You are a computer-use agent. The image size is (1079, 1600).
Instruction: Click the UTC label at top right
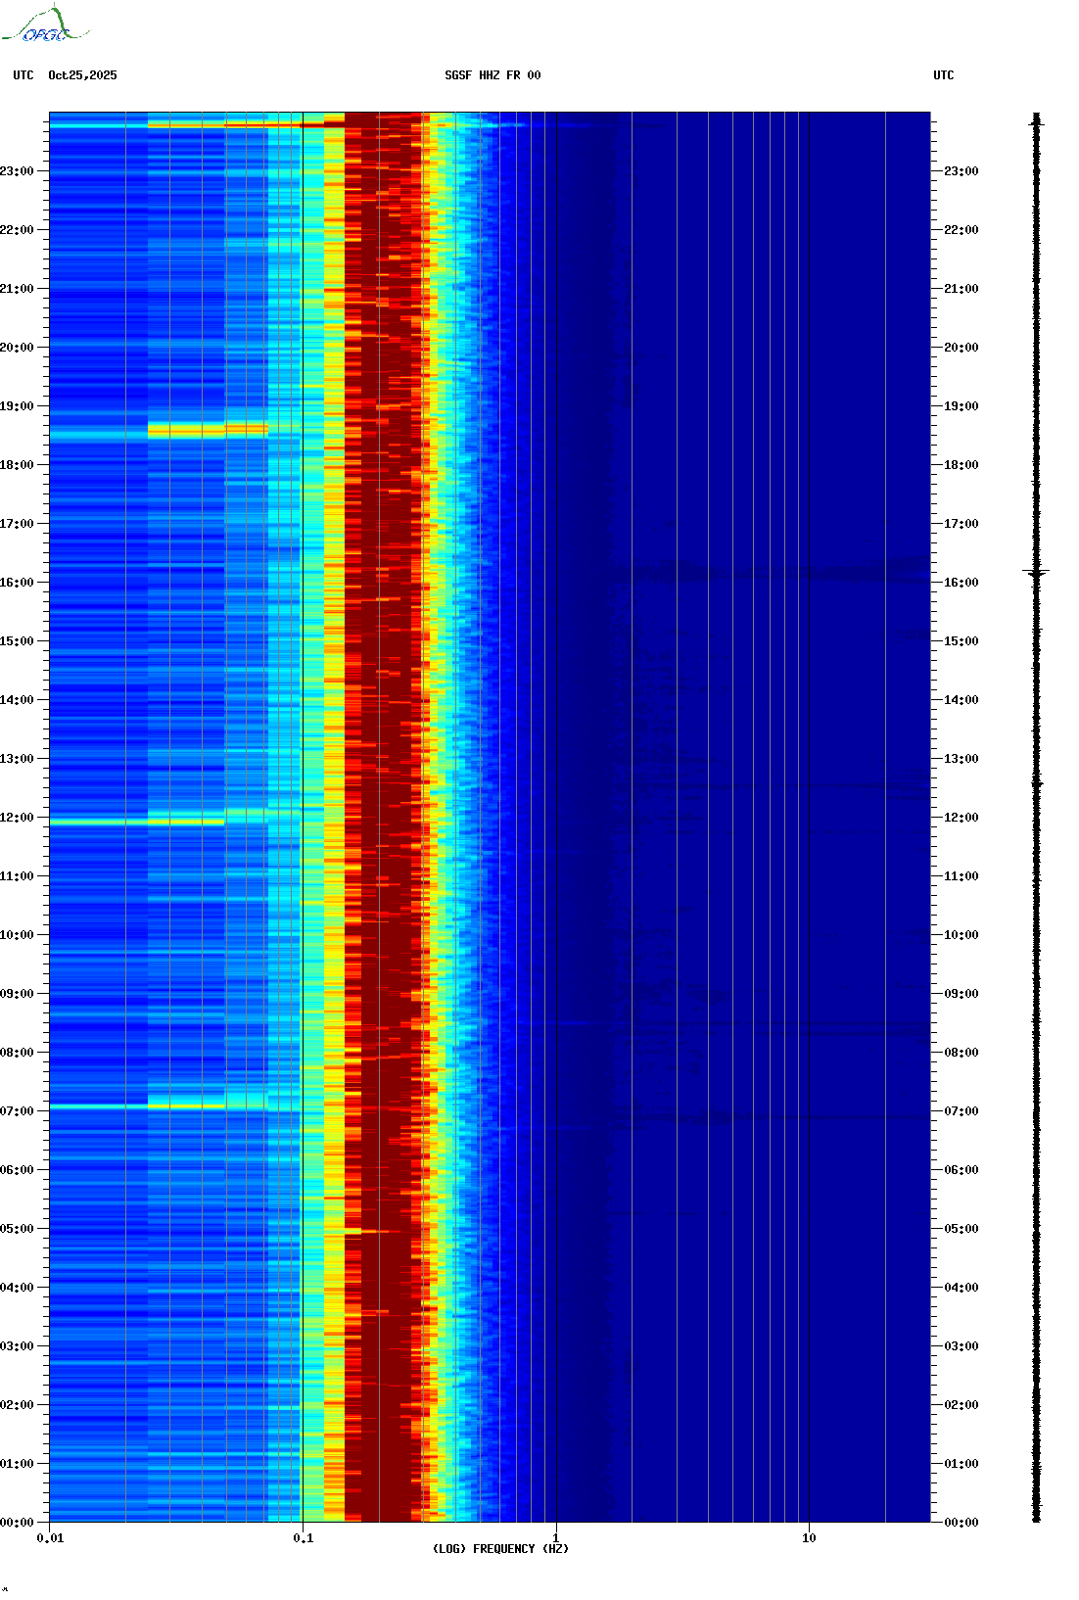tap(943, 75)
